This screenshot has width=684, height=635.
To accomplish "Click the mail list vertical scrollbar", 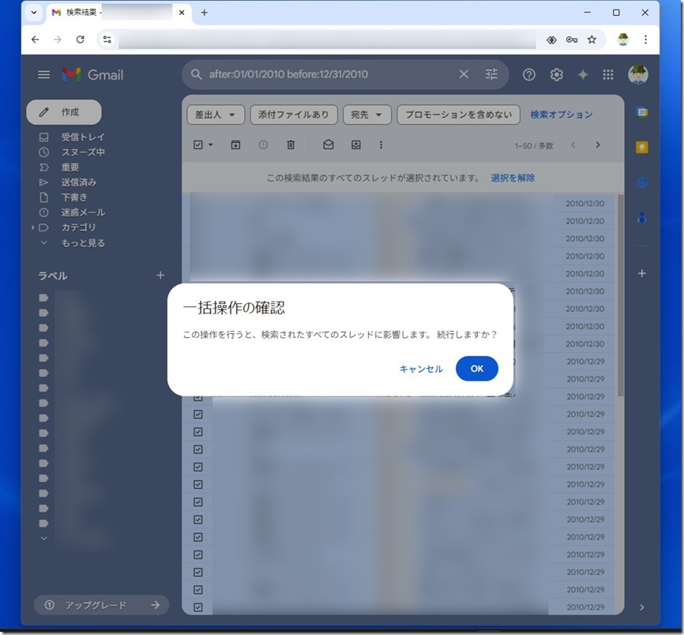I will 620,296.
